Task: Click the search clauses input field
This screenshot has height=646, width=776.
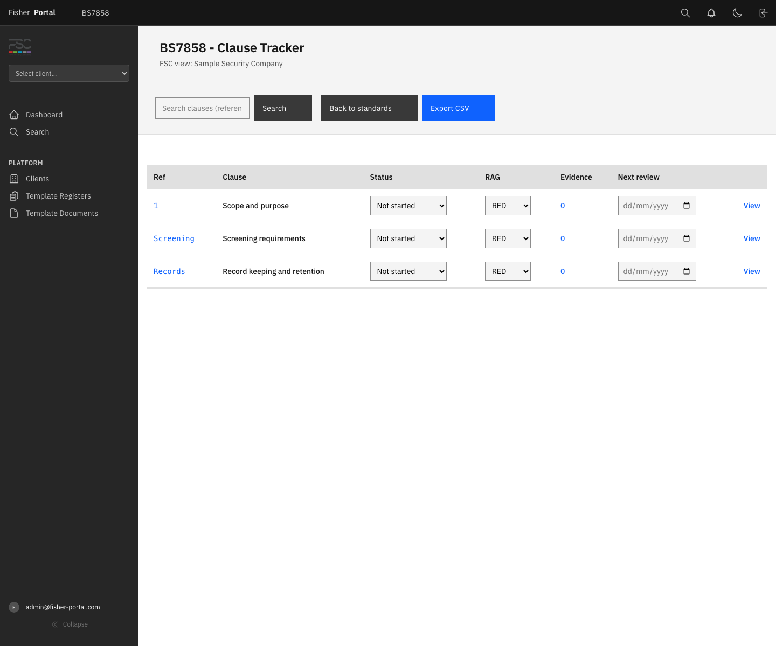Action: pyautogui.click(x=202, y=108)
